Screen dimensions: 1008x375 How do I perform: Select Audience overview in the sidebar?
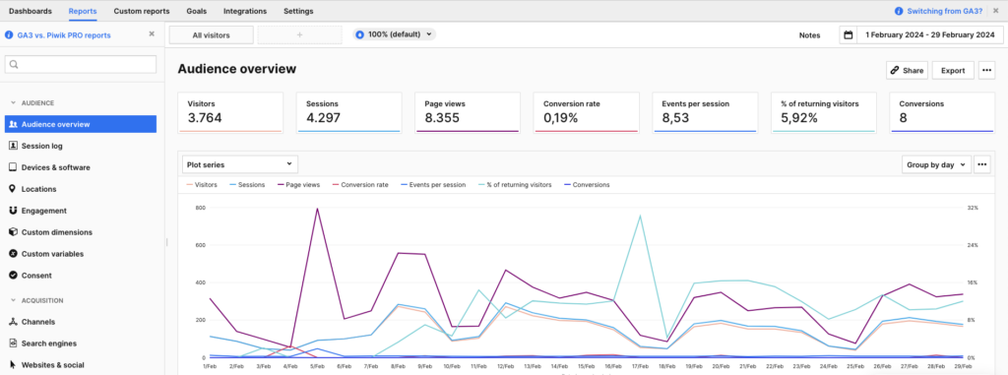[x=81, y=124]
